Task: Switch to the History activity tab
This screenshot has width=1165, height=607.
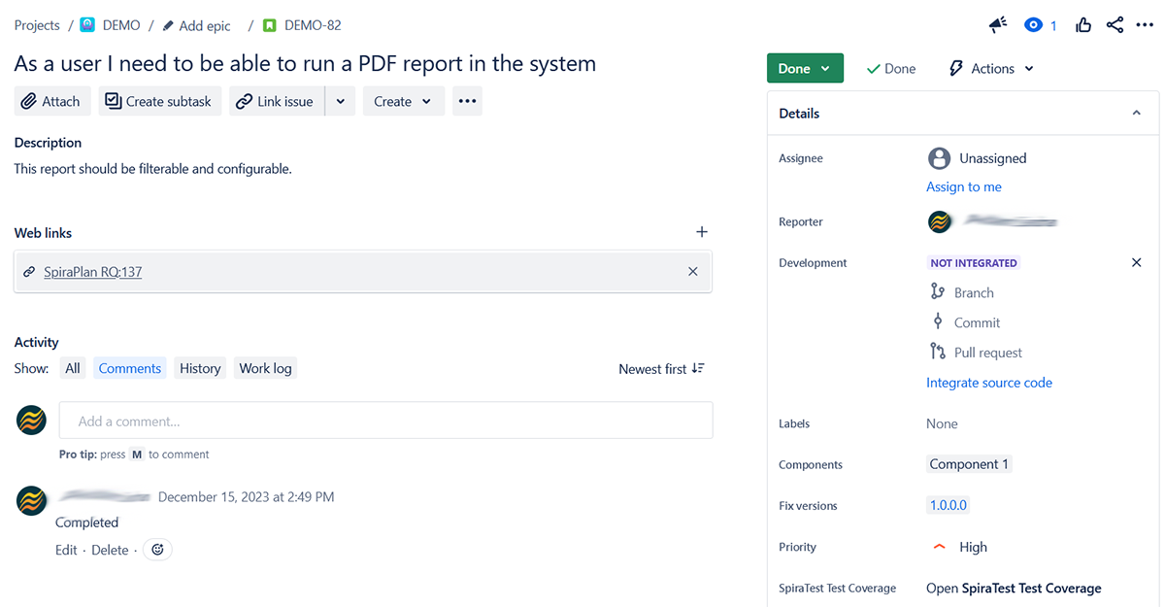Action: coord(200,369)
